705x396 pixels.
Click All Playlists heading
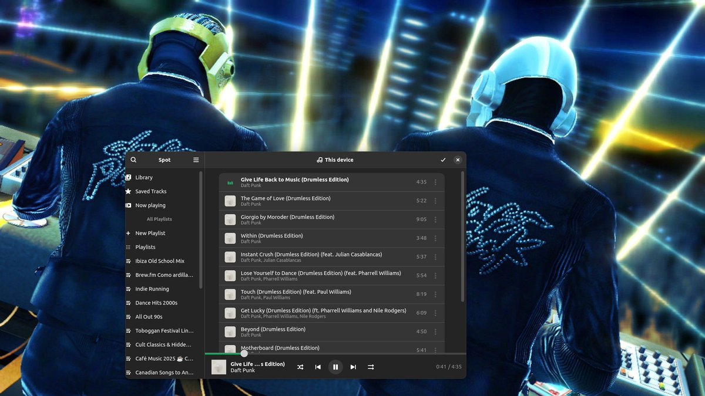click(x=159, y=219)
